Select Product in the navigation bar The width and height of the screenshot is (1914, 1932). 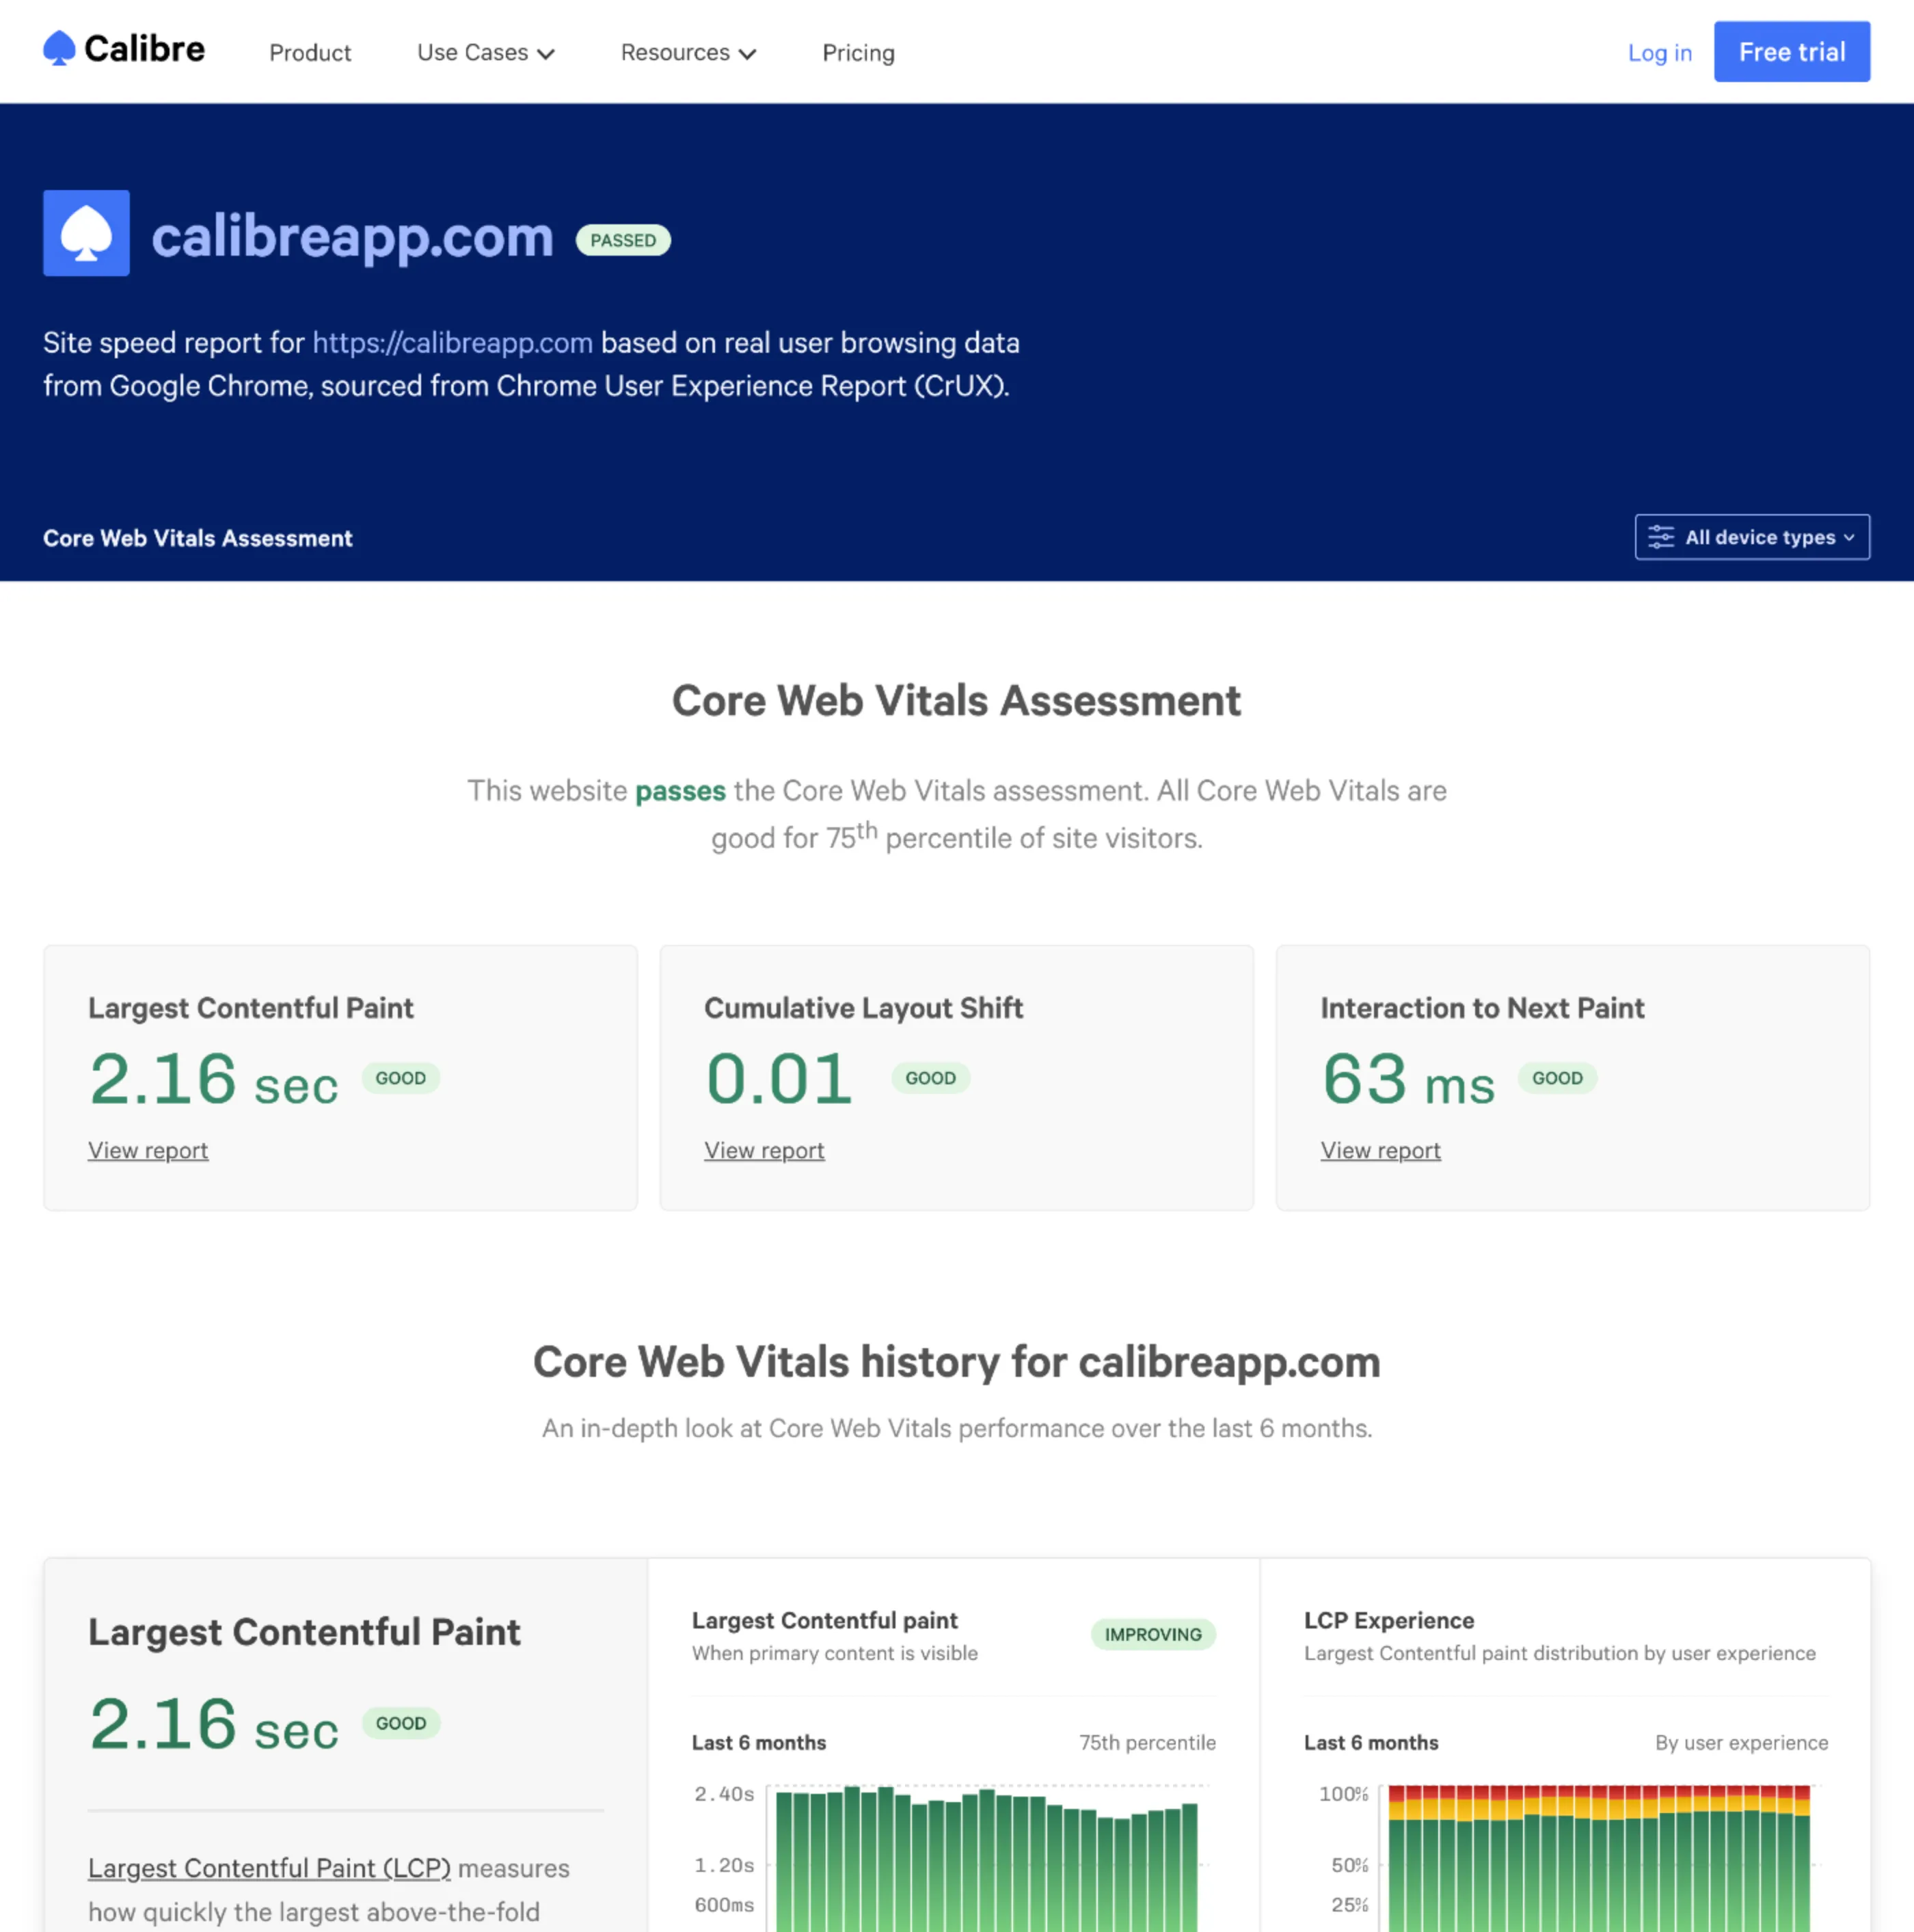(x=309, y=52)
